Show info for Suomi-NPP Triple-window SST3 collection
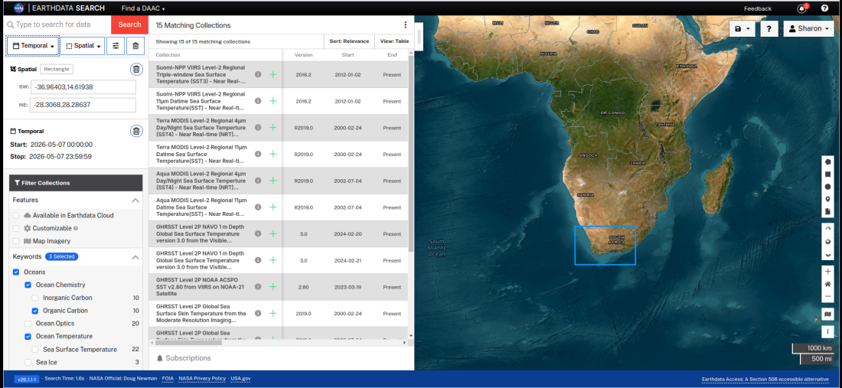The width and height of the screenshot is (842, 388). (258, 74)
